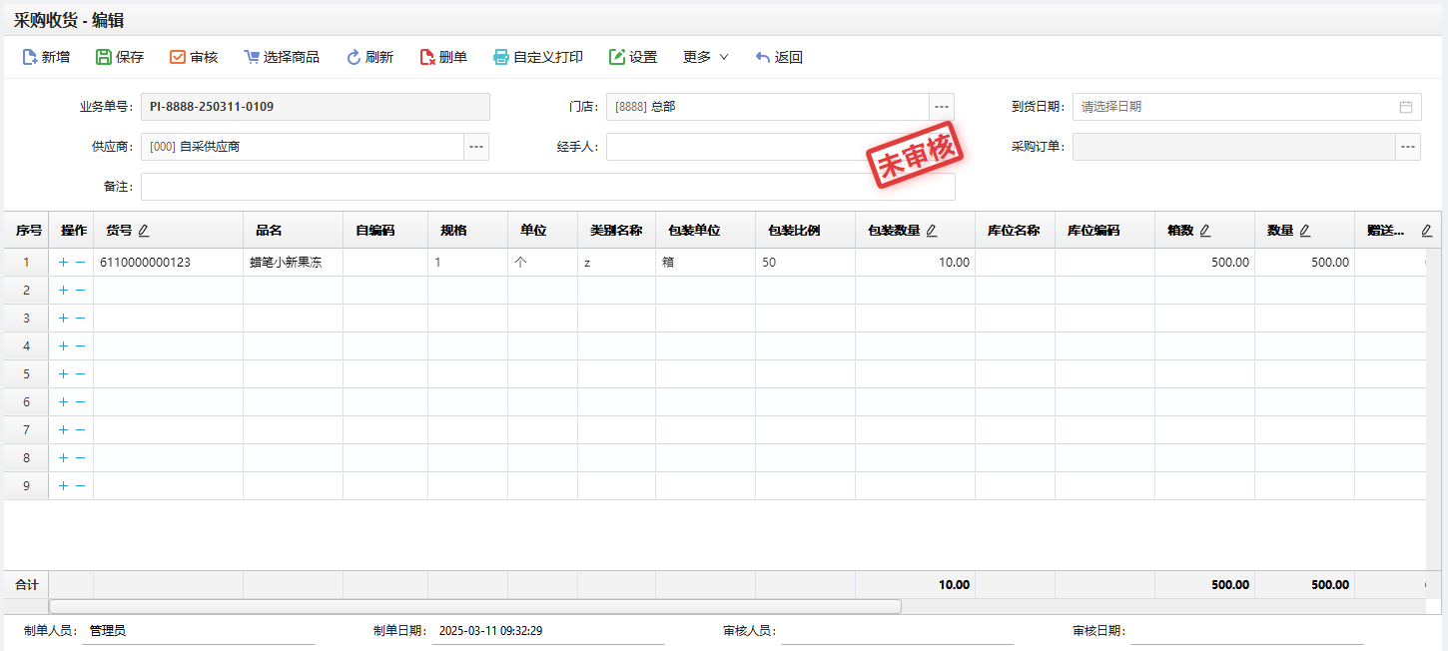Delete the order with 删单
1448x651 pixels.
pos(427,58)
